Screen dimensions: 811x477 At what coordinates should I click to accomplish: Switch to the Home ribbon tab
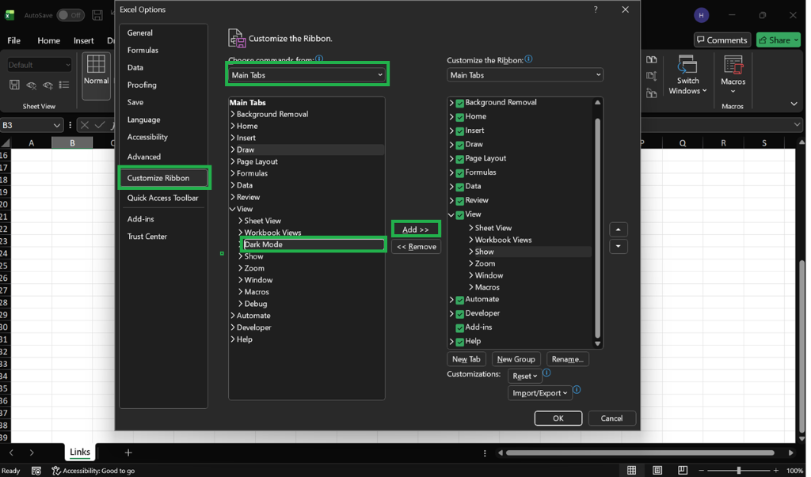click(x=48, y=40)
